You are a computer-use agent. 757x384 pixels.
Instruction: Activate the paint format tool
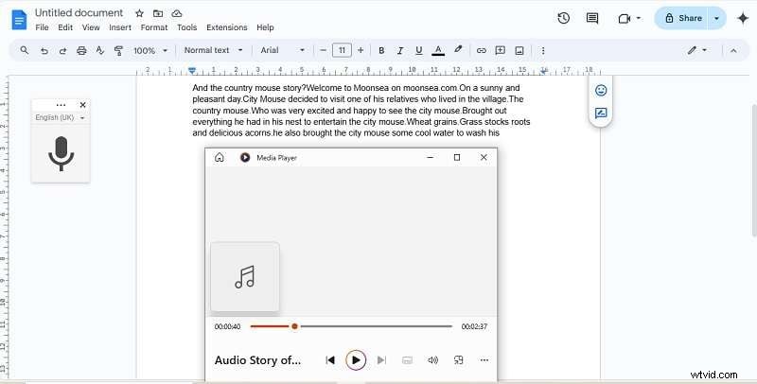118,50
